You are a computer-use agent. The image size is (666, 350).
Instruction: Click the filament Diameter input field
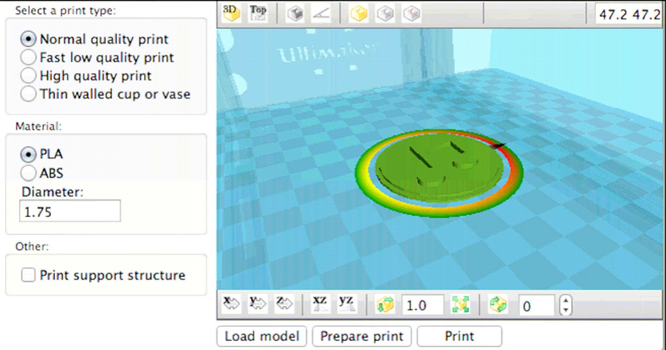pos(71,212)
